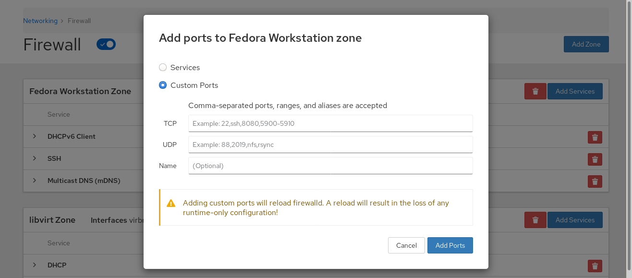
Task: Remove DHCPv6 Client service trash icon
Action: [595, 137]
